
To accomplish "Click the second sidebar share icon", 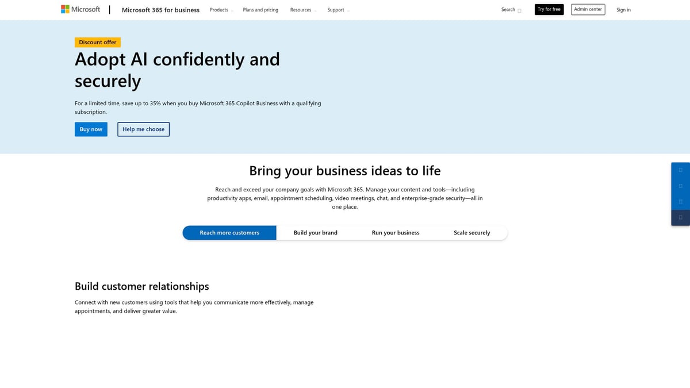I will coord(681,186).
